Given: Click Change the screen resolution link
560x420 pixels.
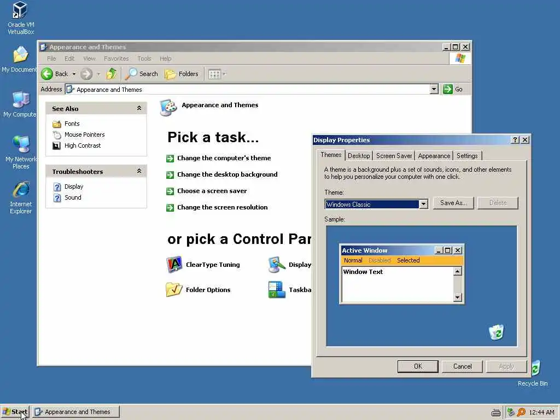Looking at the screenshot, I should (222, 207).
